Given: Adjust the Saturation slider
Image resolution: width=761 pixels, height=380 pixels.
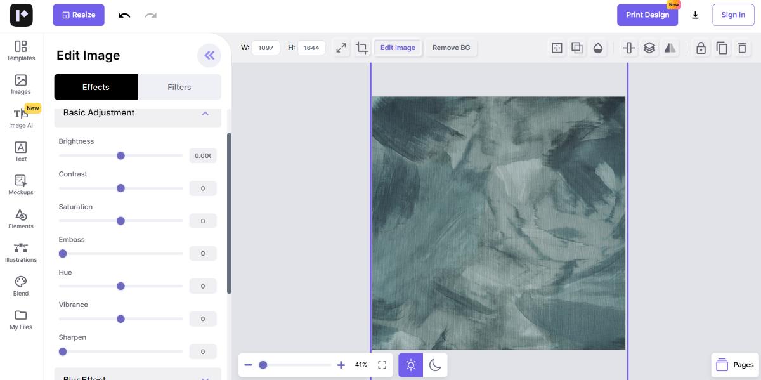Looking at the screenshot, I should (120, 221).
